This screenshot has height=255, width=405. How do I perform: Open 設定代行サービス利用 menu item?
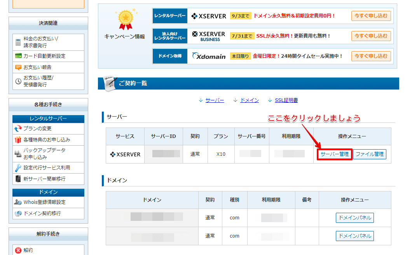[48, 168]
